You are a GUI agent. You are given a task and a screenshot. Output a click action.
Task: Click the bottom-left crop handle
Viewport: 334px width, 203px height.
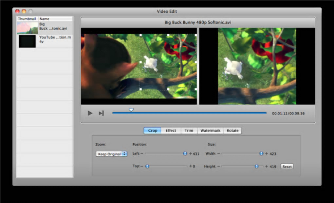click(x=140, y=89)
